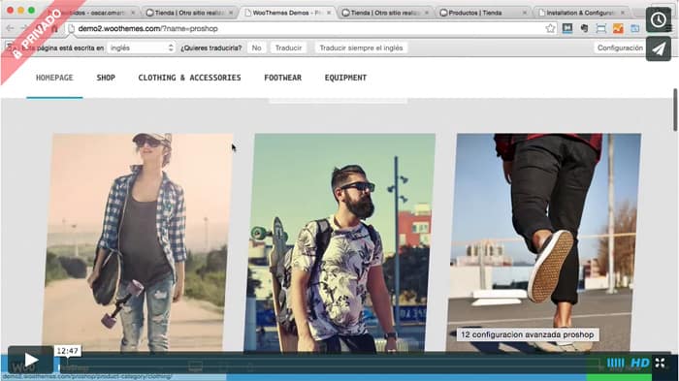This screenshot has height=381, width=679.
Task: Click the page's vertical scrollbar
Action: (x=675, y=110)
